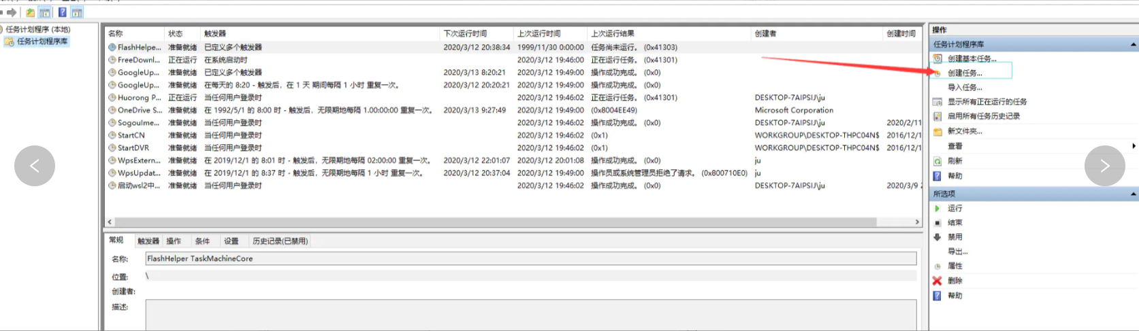Image resolution: width=1139 pixels, height=331 pixels.
Task: Click the clock icon beside 启动wsl2中... task
Action: coord(112,186)
